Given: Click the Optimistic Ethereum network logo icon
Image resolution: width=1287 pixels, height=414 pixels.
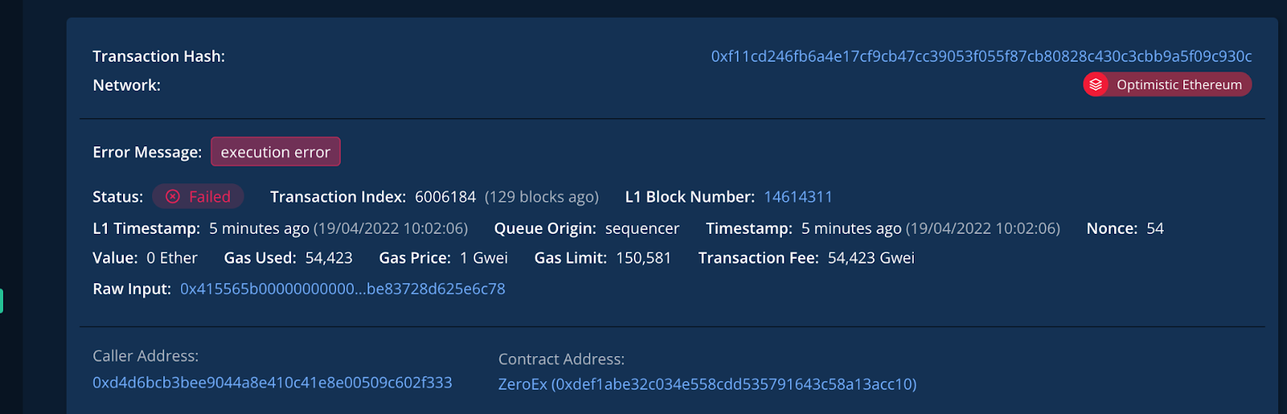Looking at the screenshot, I should [1096, 84].
